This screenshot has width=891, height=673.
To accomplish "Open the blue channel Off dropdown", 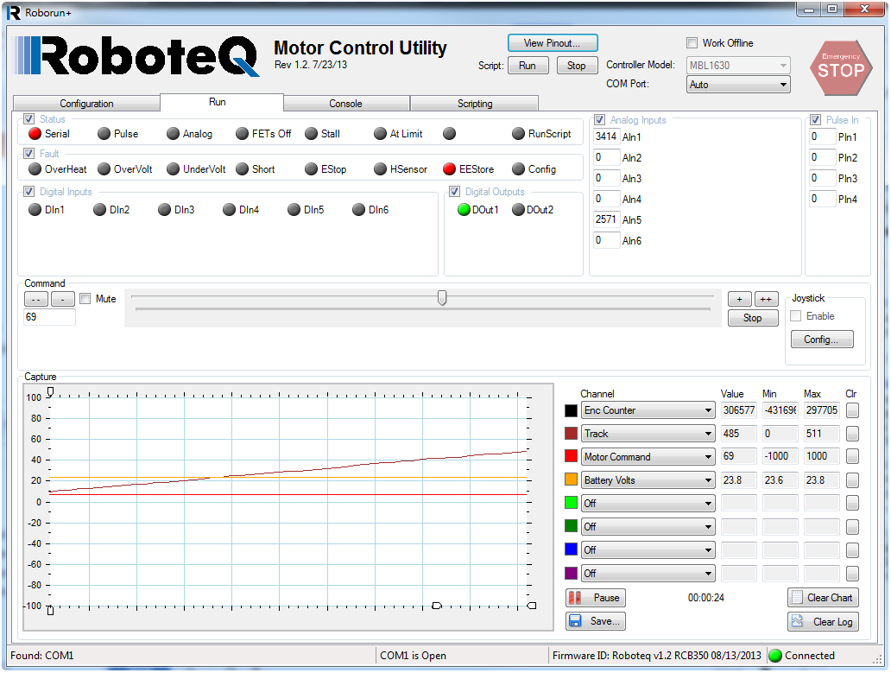I will tap(648, 550).
